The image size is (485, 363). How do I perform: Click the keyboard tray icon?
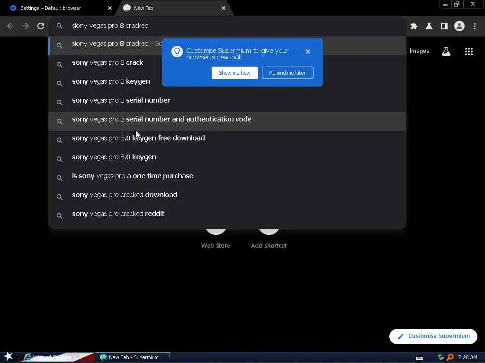tap(420, 358)
